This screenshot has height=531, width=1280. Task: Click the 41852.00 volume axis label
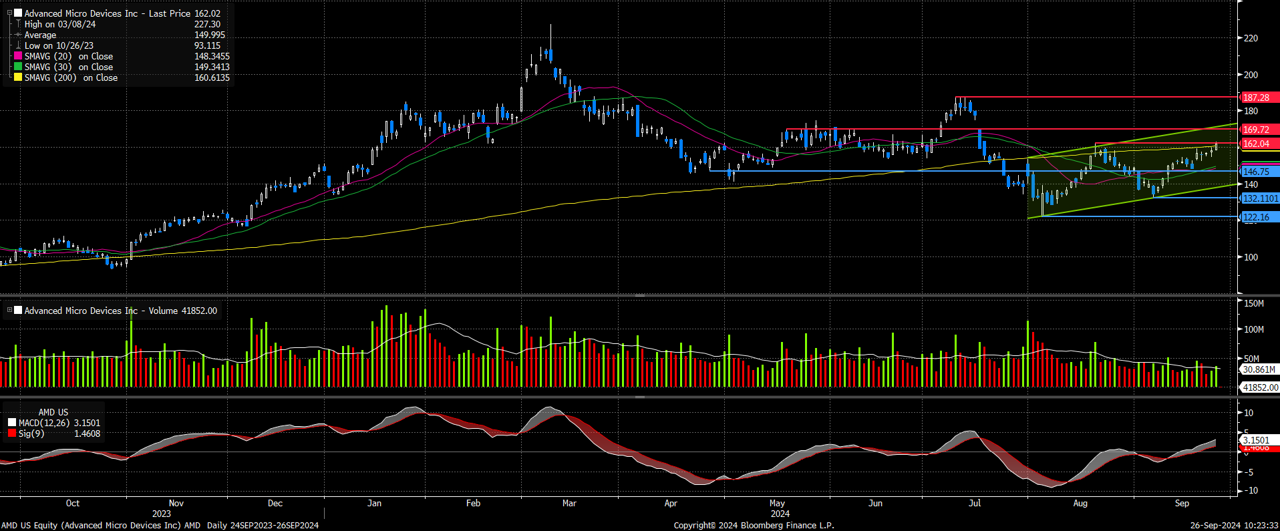point(1260,387)
